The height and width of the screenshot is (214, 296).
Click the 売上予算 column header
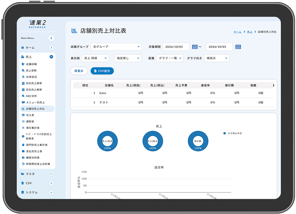pos(181,85)
